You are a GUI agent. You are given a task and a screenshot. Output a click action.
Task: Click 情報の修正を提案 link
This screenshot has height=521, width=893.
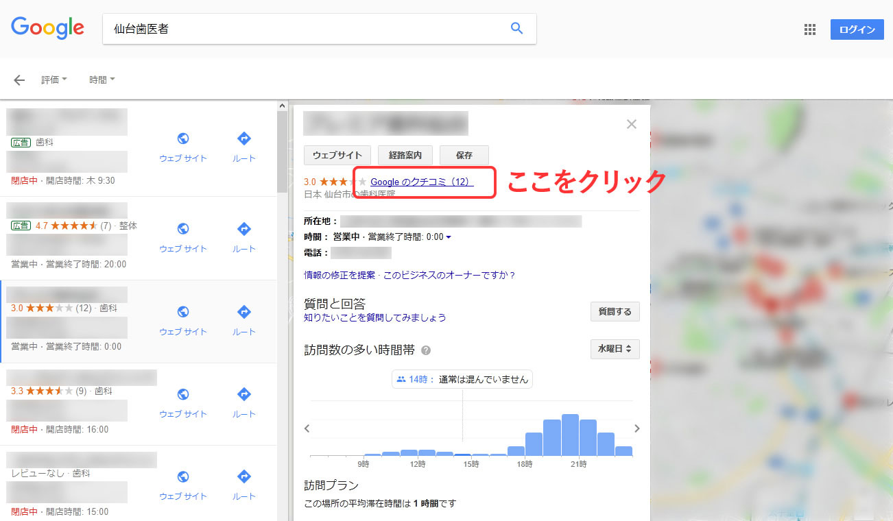pyautogui.click(x=340, y=275)
